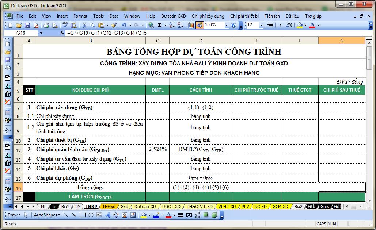Launch the Chart Wizard icon
This screenshot has width=376, height=230.
tap(191, 25)
